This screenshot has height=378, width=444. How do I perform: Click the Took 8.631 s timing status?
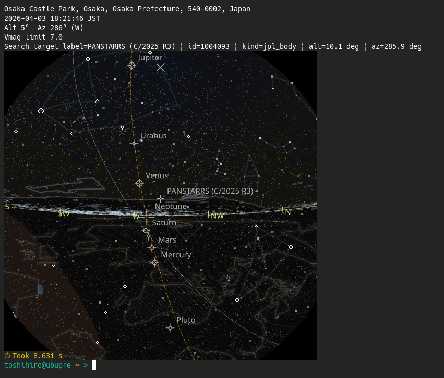point(34,356)
